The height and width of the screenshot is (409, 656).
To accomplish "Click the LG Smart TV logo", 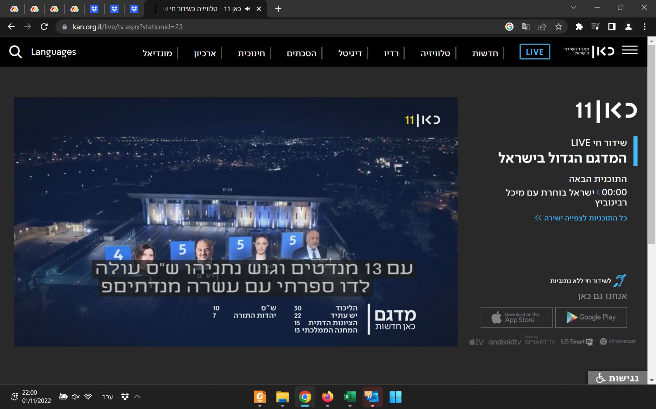I will pyautogui.click(x=577, y=342).
